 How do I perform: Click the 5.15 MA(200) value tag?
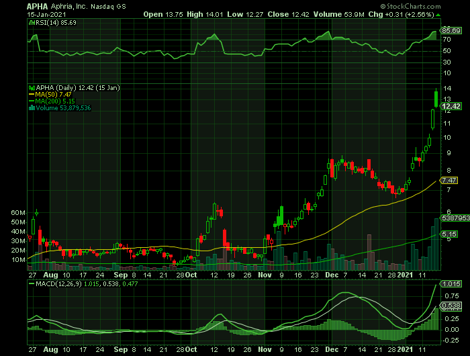point(450,234)
